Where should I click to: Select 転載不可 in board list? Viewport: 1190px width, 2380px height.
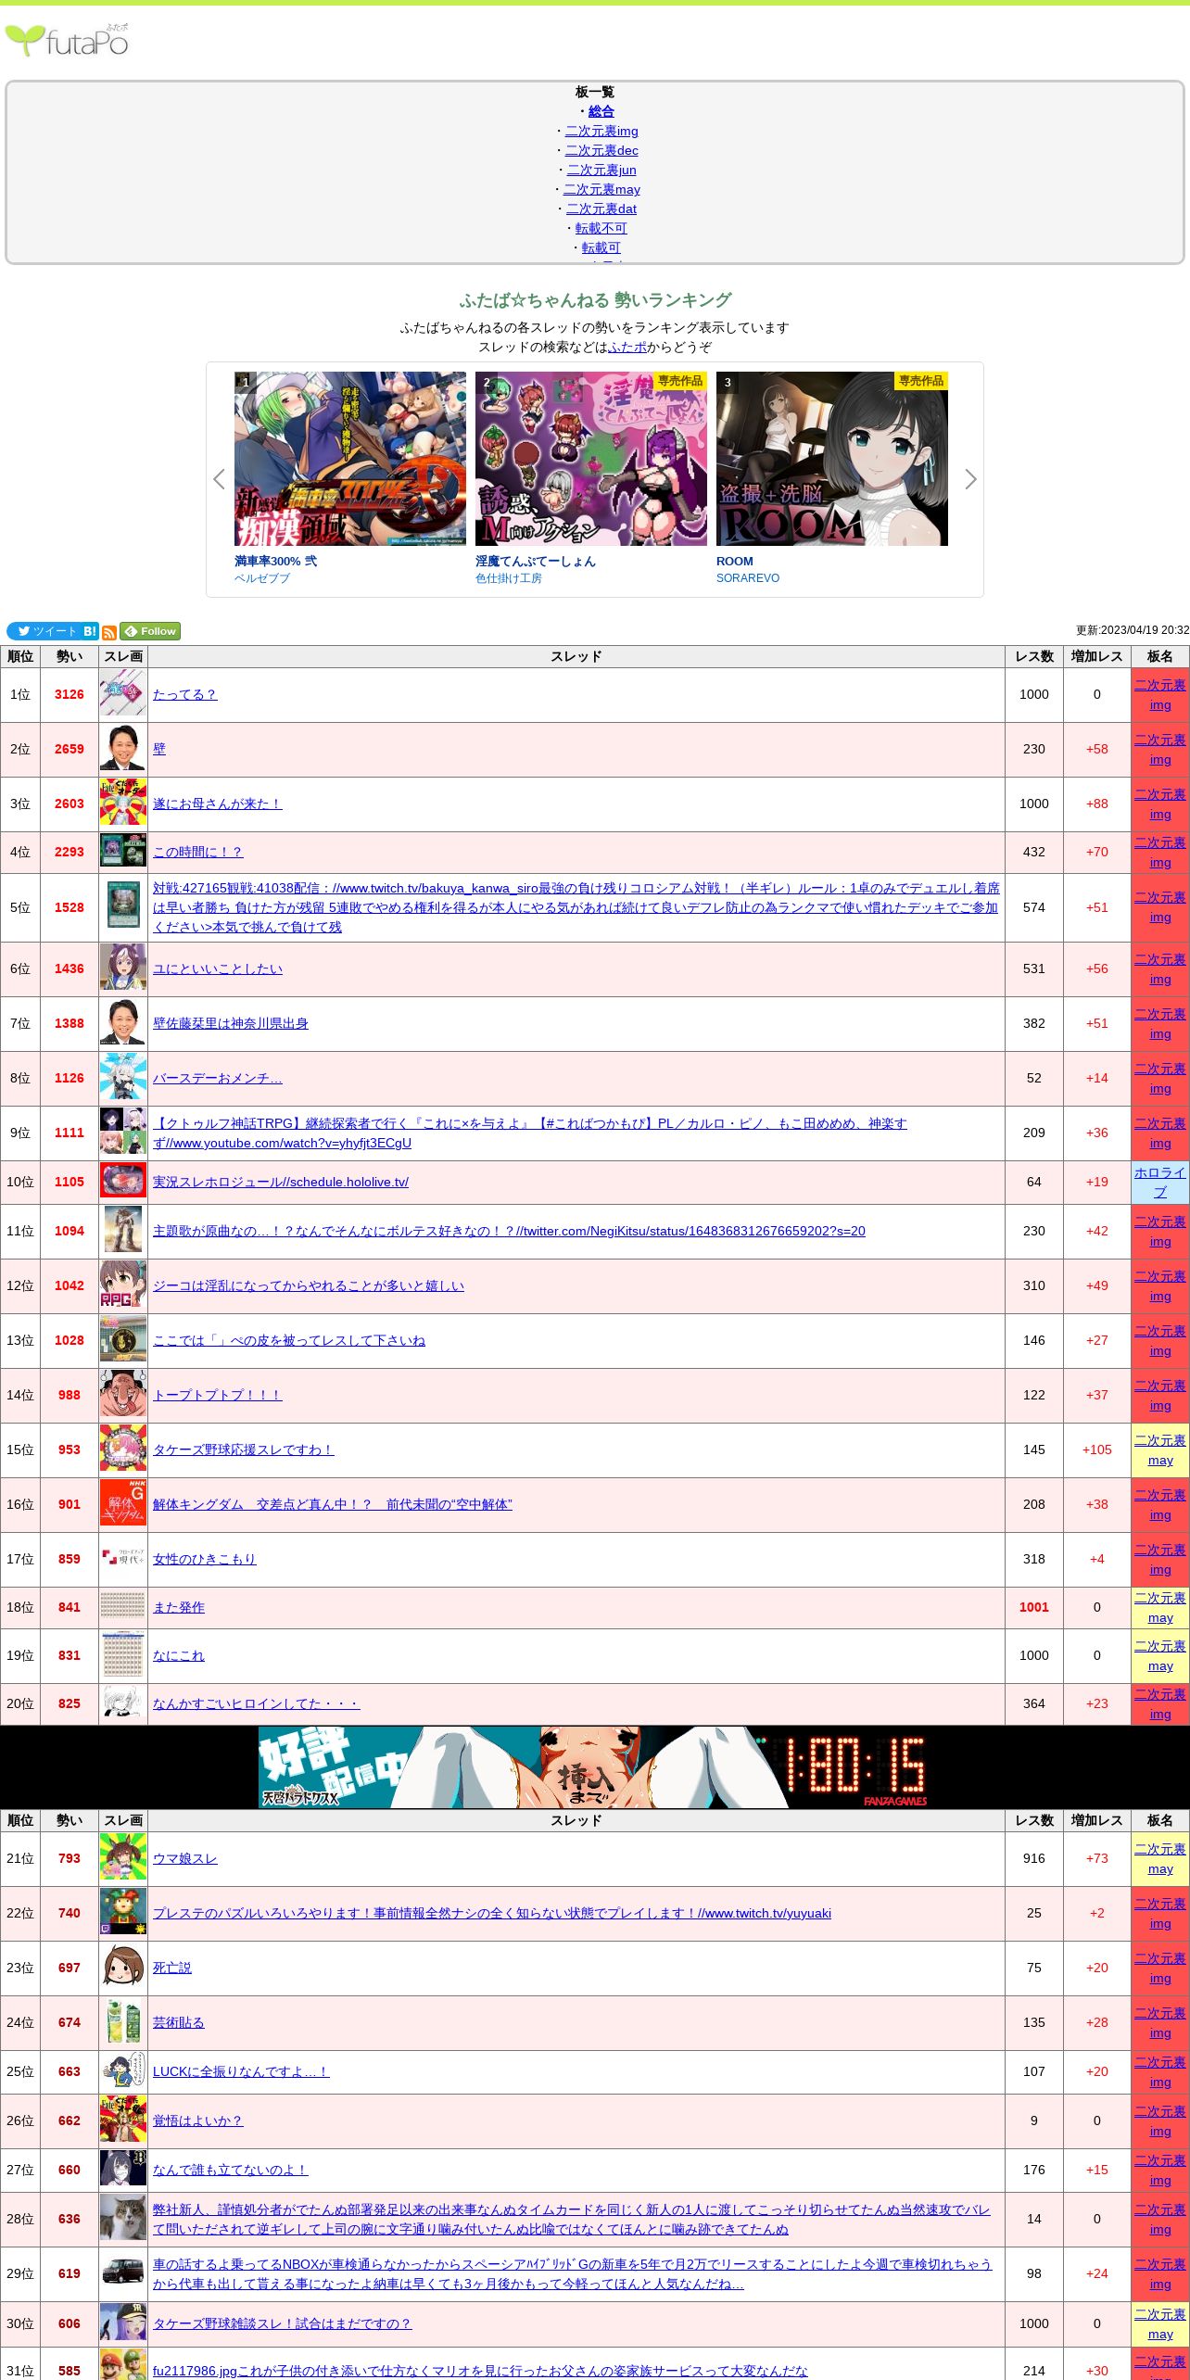click(601, 228)
